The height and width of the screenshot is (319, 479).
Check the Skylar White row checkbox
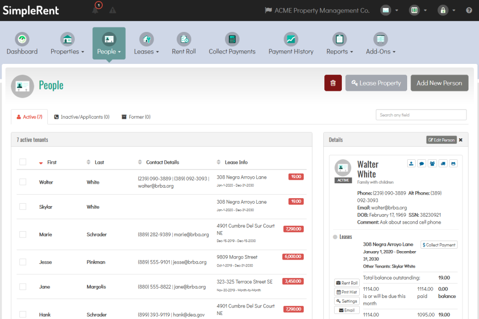pyautogui.click(x=23, y=207)
